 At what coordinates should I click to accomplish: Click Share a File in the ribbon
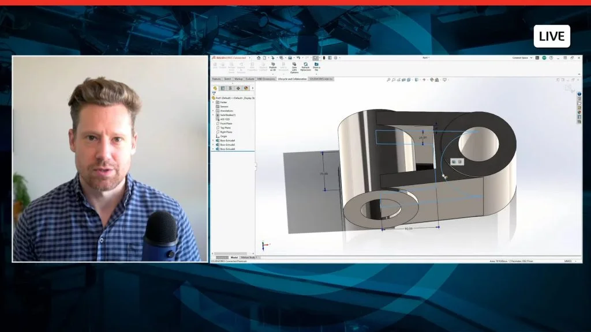pos(316,67)
